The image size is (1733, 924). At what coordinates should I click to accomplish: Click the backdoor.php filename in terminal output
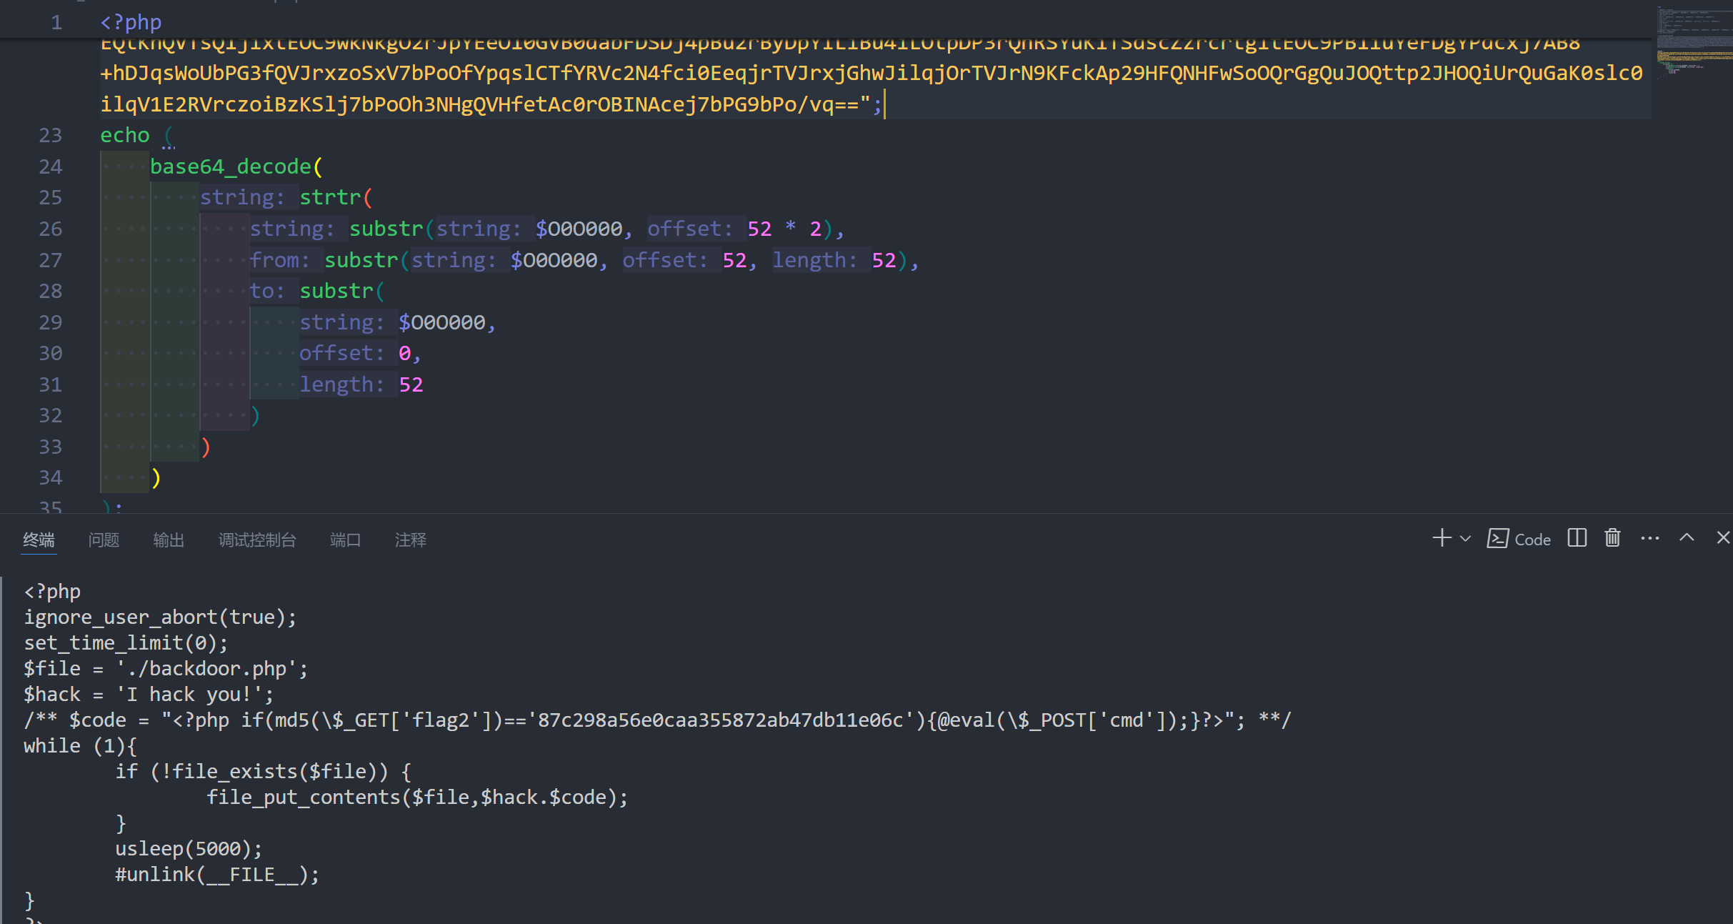217,669
